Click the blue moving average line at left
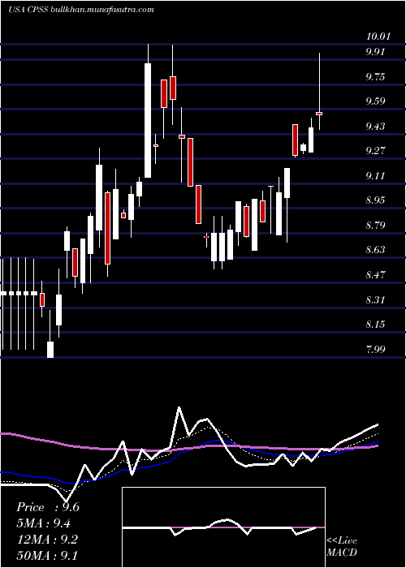Image resolution: width=406 pixels, height=568 pixels. pyautogui.click(x=7, y=472)
